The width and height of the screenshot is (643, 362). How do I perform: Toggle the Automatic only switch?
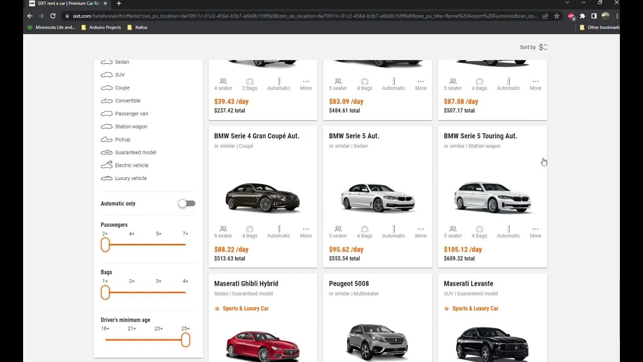point(186,204)
